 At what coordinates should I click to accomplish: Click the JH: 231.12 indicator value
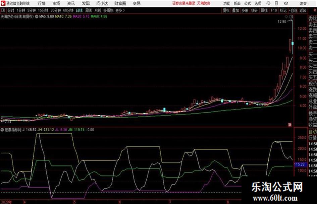click(46, 130)
